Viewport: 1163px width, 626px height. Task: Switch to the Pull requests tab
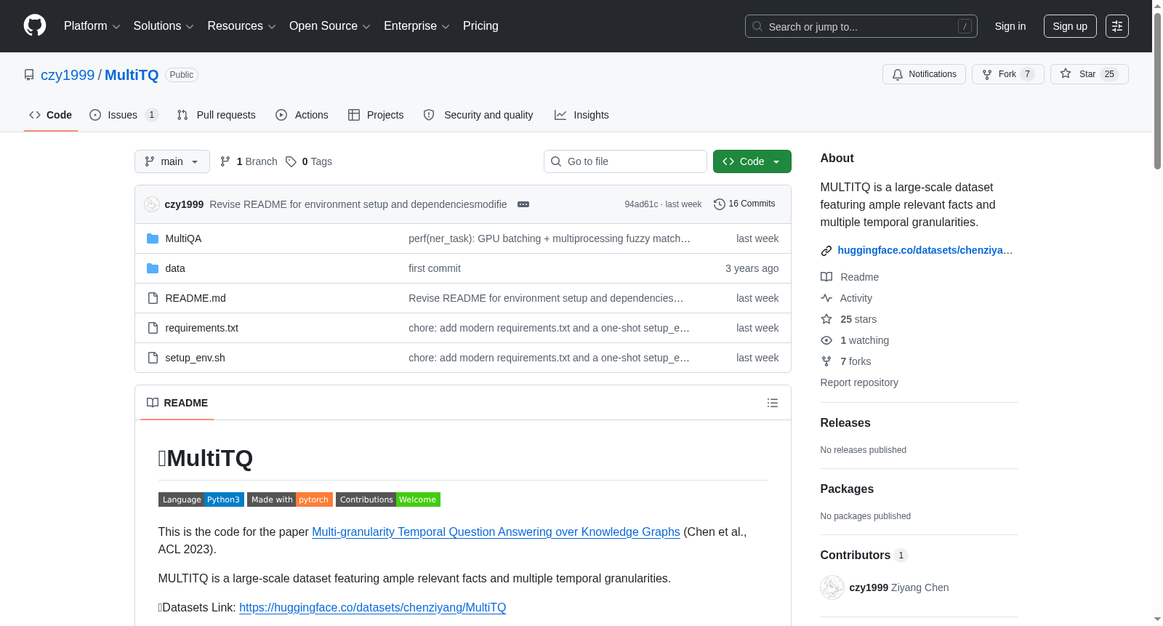coord(217,115)
